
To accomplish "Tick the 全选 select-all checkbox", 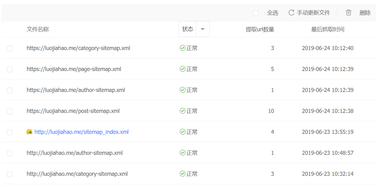I will [x=255, y=13].
